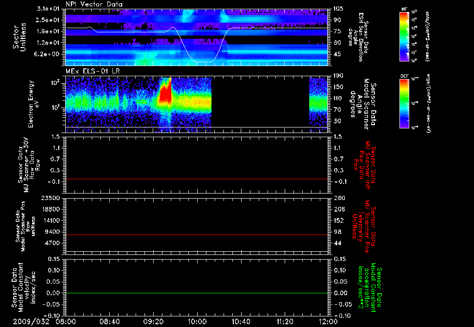This screenshot has height=327, width=474.
Task: Click the '1.9e+01' sector axis value
Action: [48, 31]
